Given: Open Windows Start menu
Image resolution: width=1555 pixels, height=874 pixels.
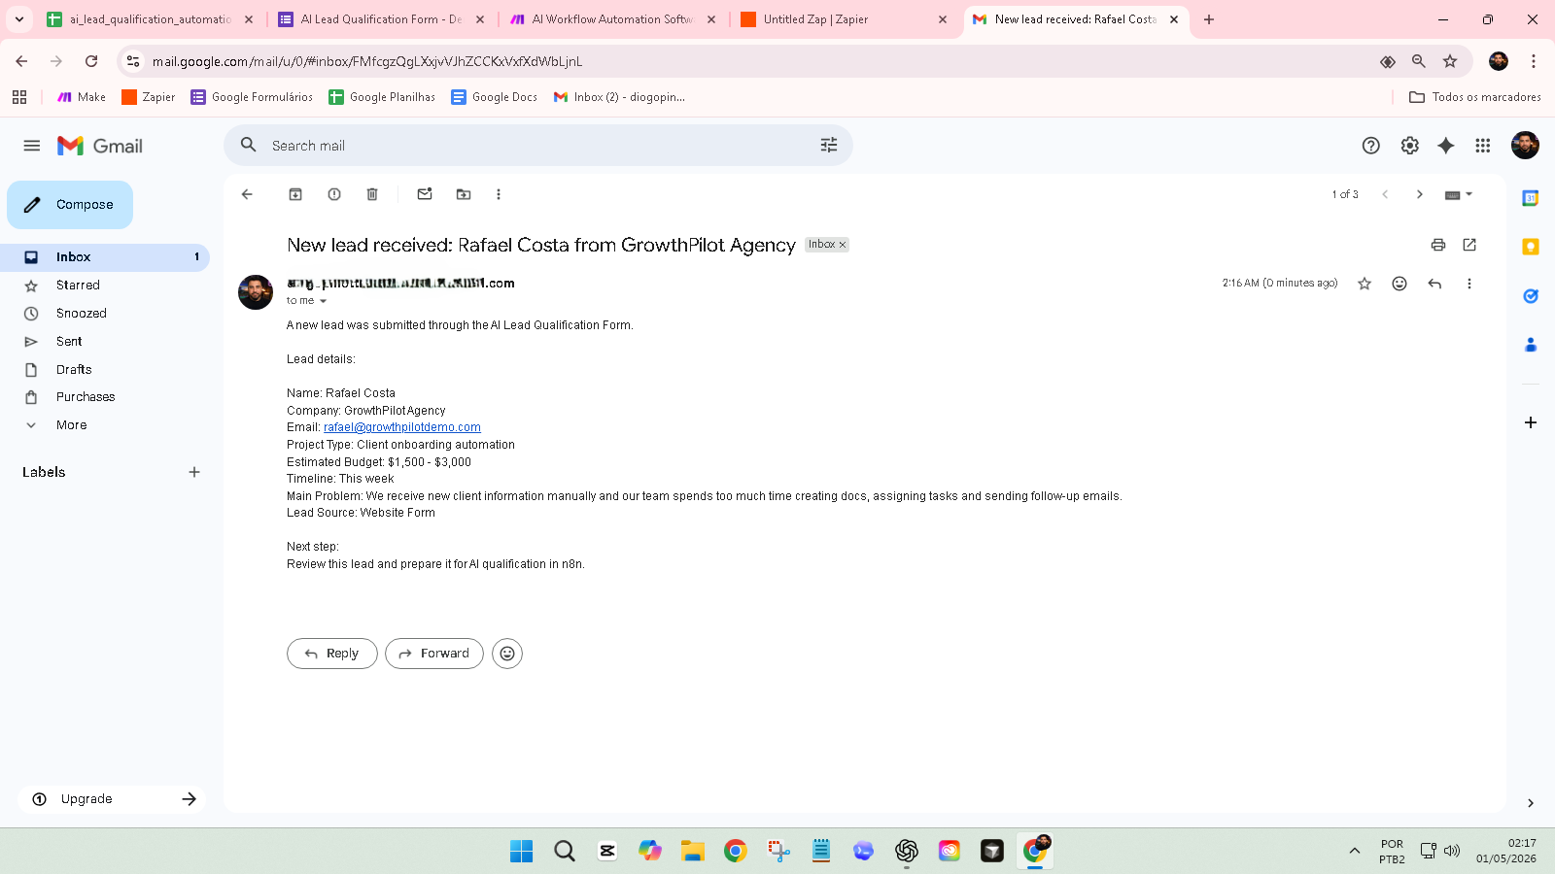Looking at the screenshot, I should click(522, 852).
